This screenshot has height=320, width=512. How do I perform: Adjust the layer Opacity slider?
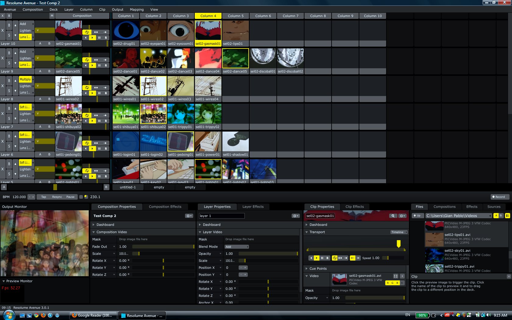pyautogui.click(x=268, y=254)
